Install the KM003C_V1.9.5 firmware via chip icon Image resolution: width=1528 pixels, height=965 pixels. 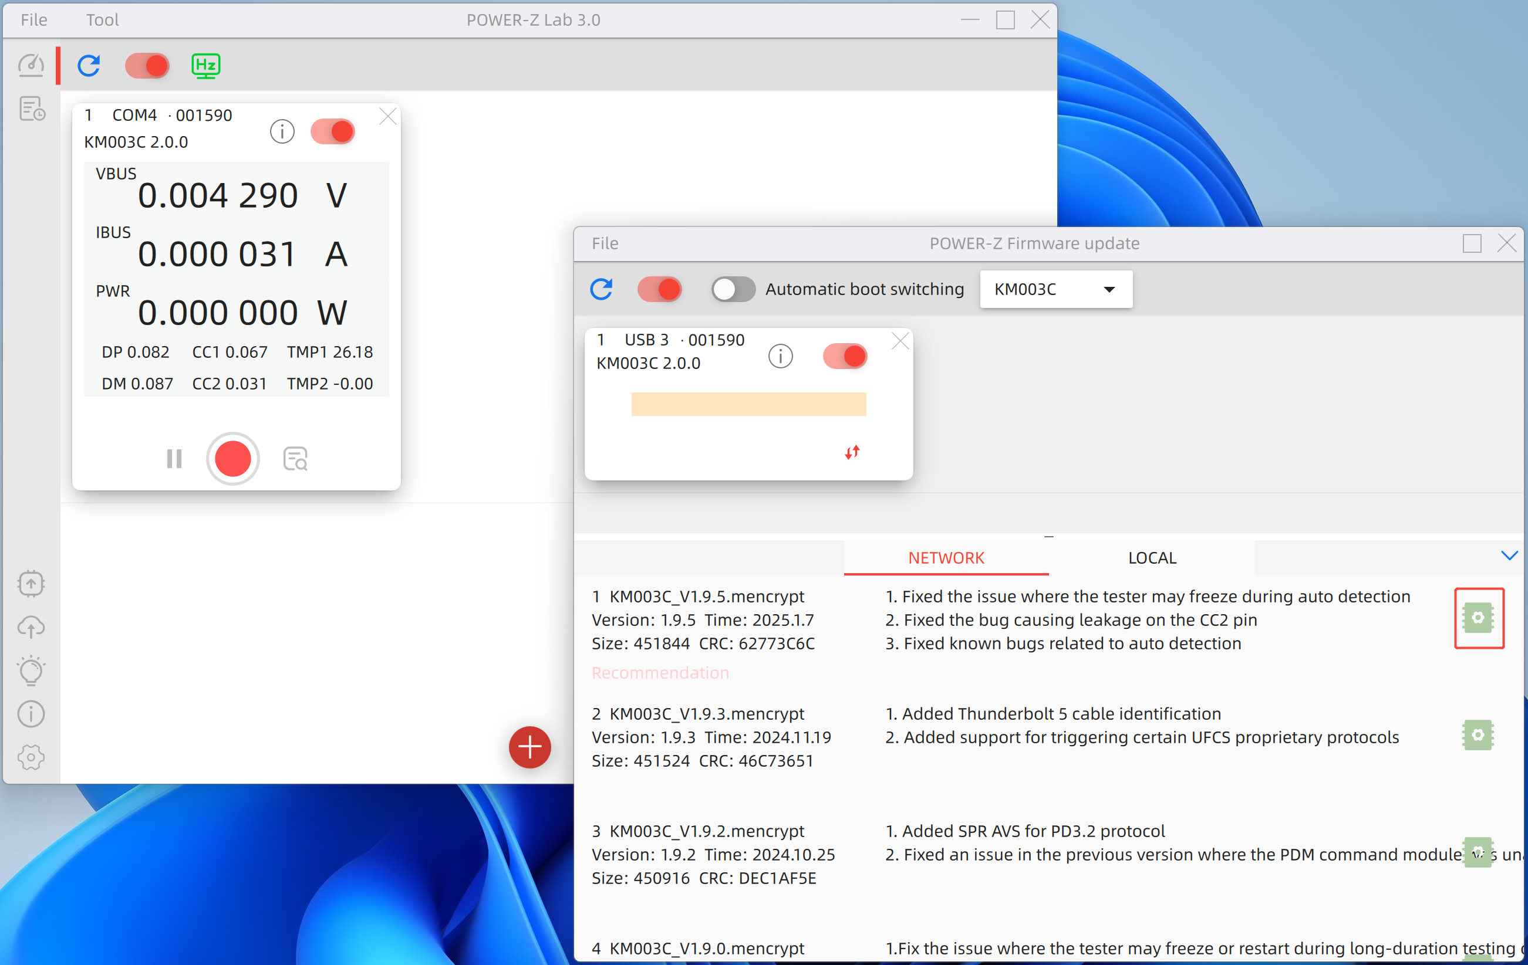pos(1479,618)
